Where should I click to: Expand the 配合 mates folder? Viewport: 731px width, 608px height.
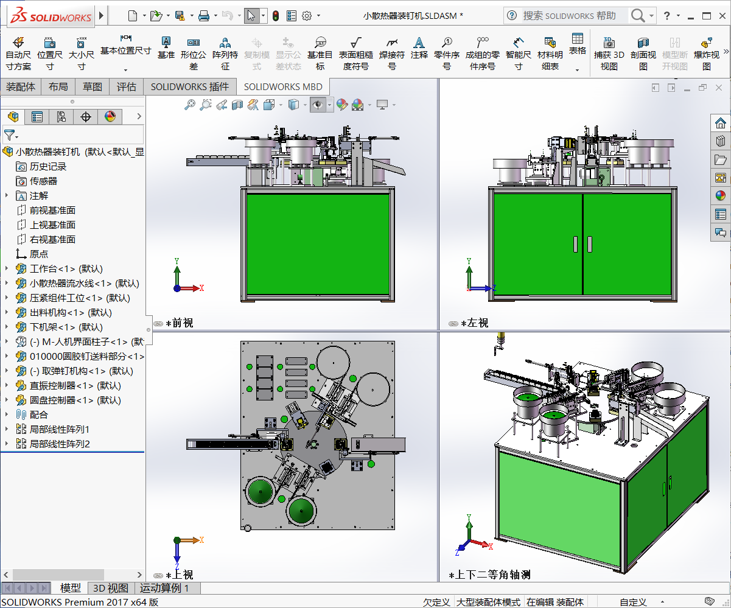pos(7,414)
